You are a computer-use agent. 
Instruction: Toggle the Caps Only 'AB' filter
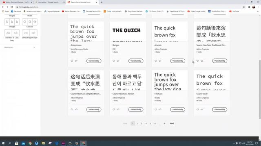pos(15,33)
